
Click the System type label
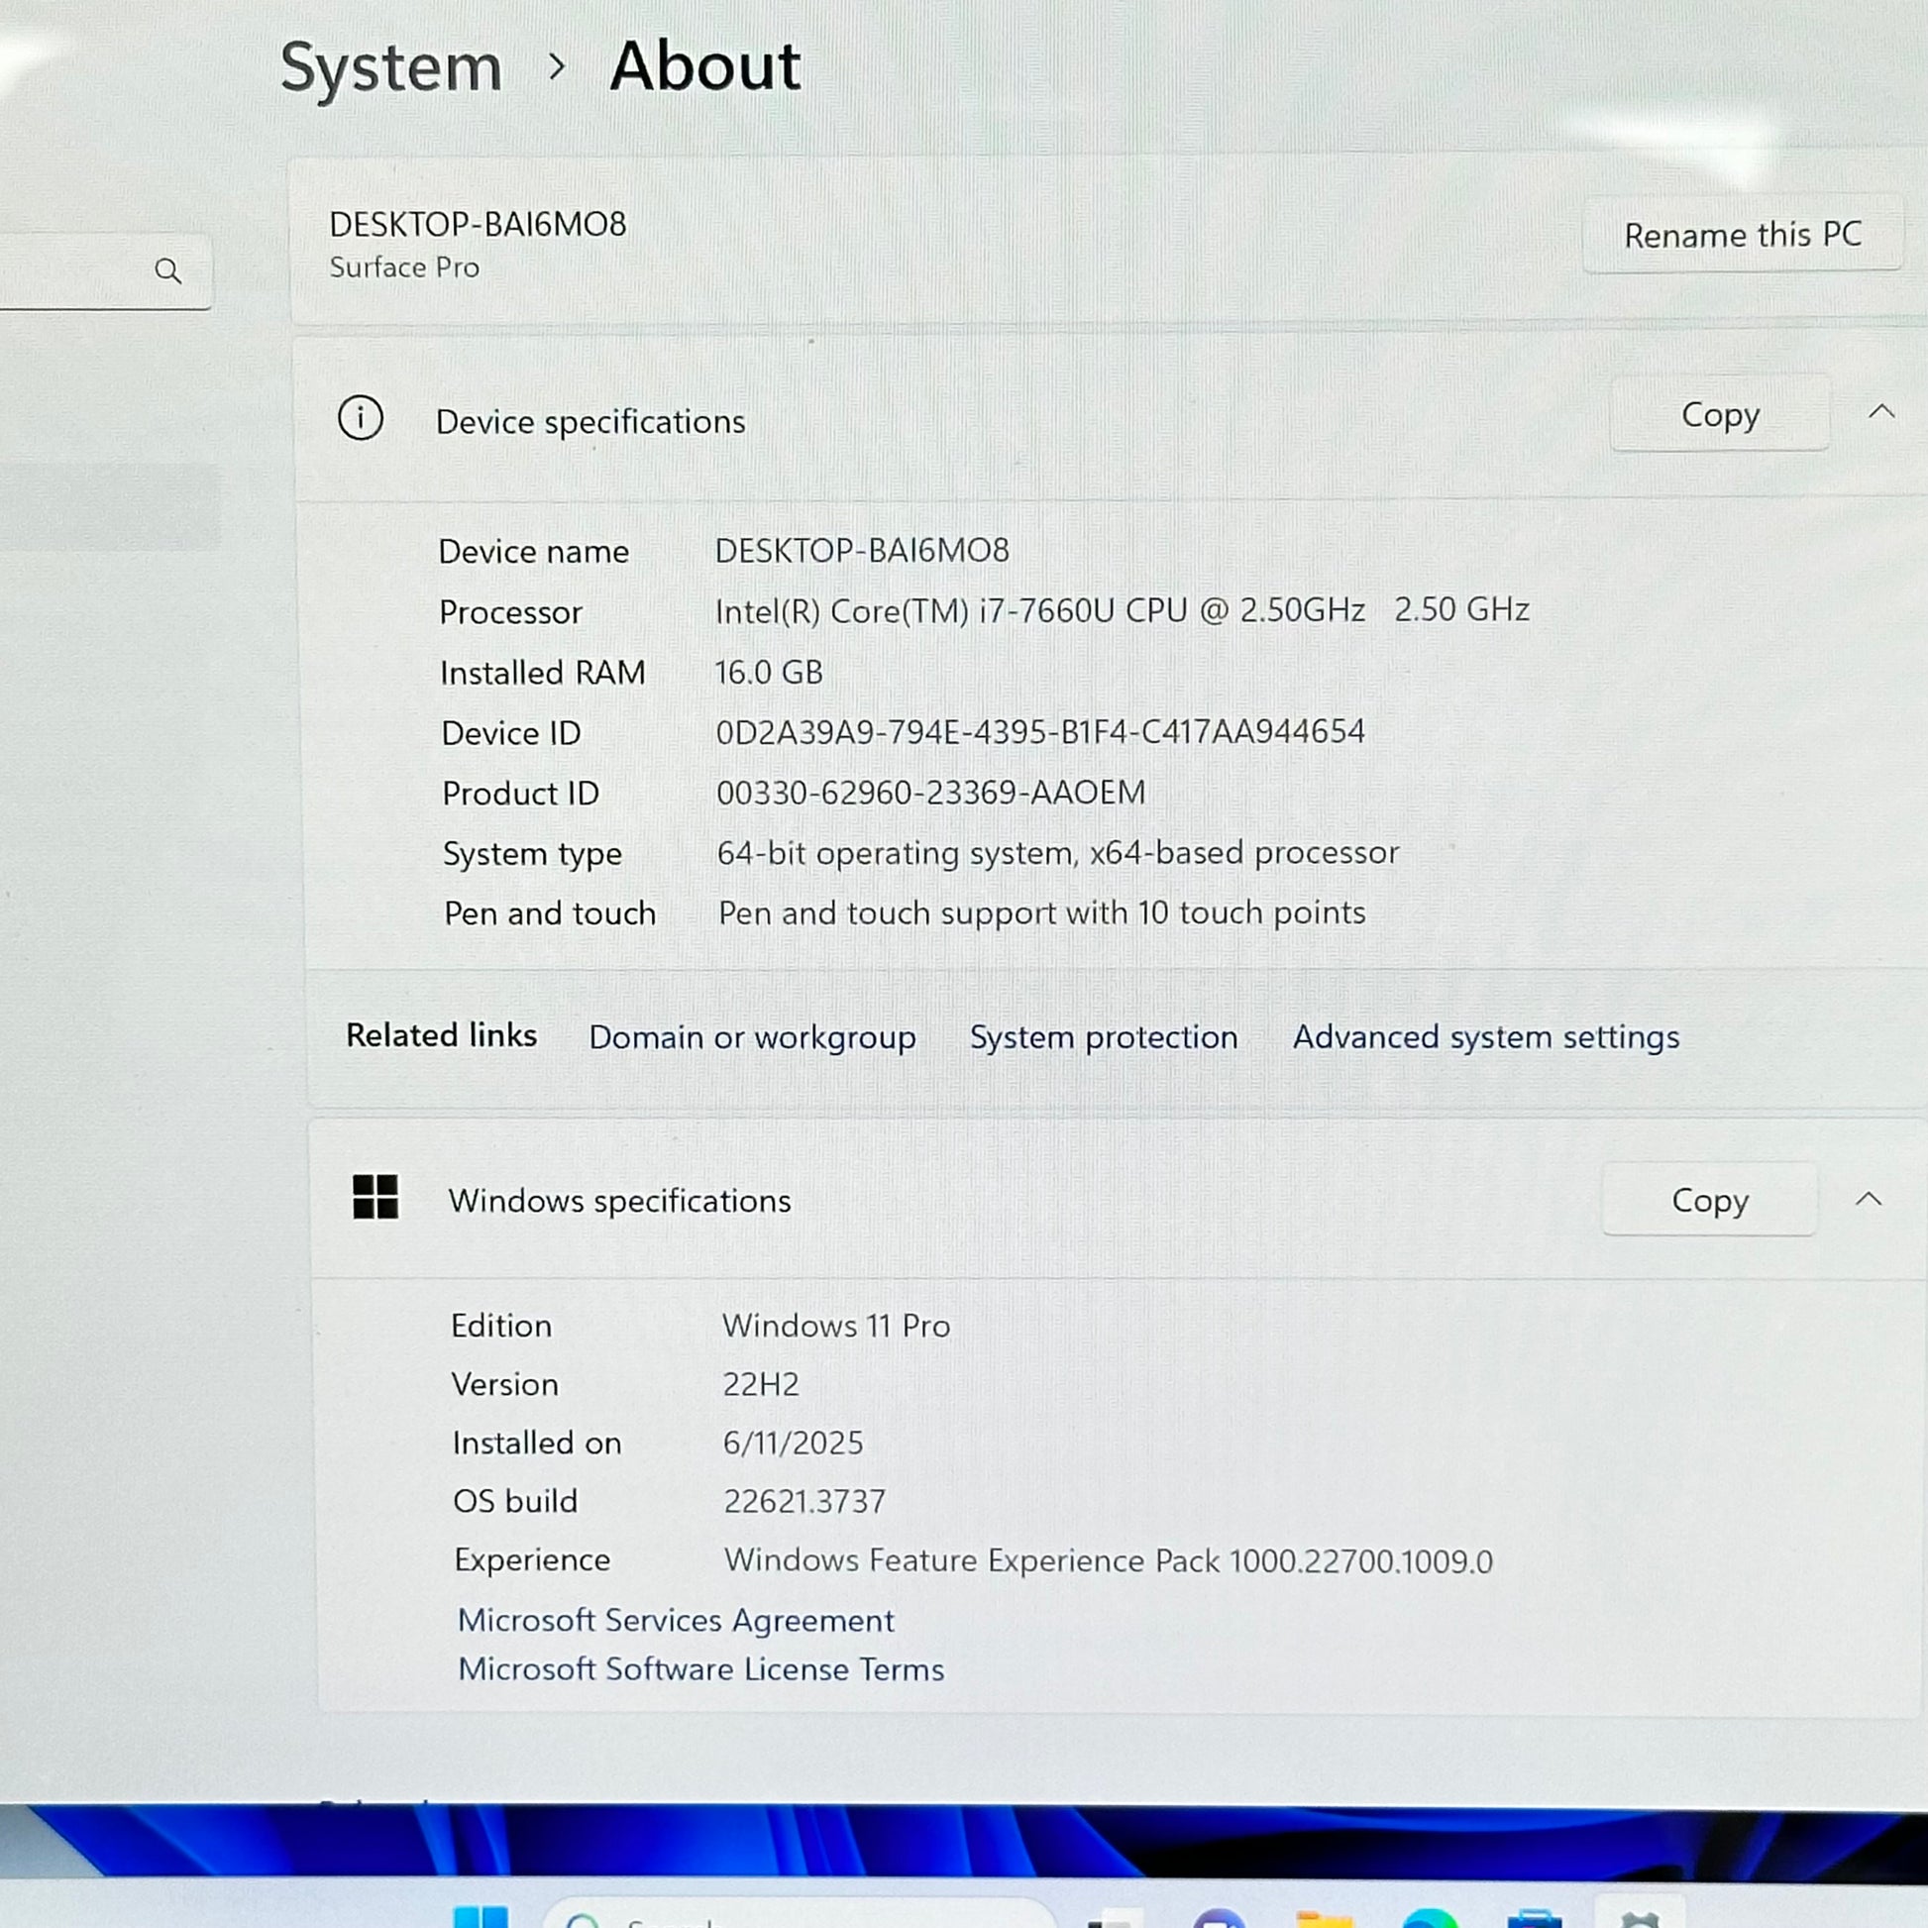[x=532, y=854]
